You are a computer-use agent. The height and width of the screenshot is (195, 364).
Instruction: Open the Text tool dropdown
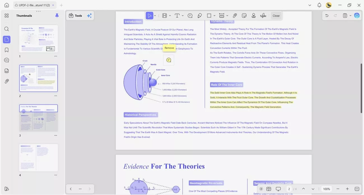tap(182, 15)
